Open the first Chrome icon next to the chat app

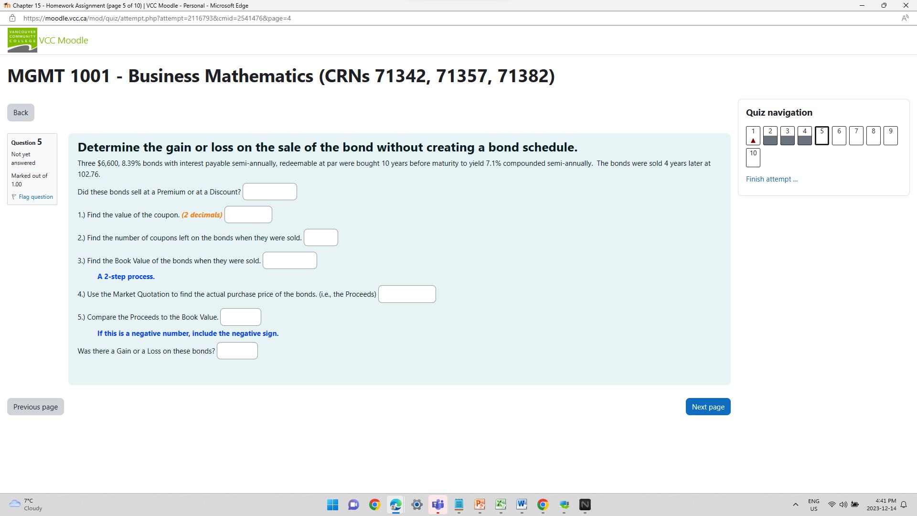[374, 505]
